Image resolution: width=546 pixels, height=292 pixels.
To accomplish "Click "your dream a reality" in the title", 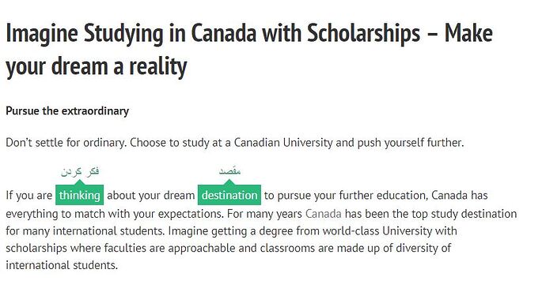I will coord(97,66).
